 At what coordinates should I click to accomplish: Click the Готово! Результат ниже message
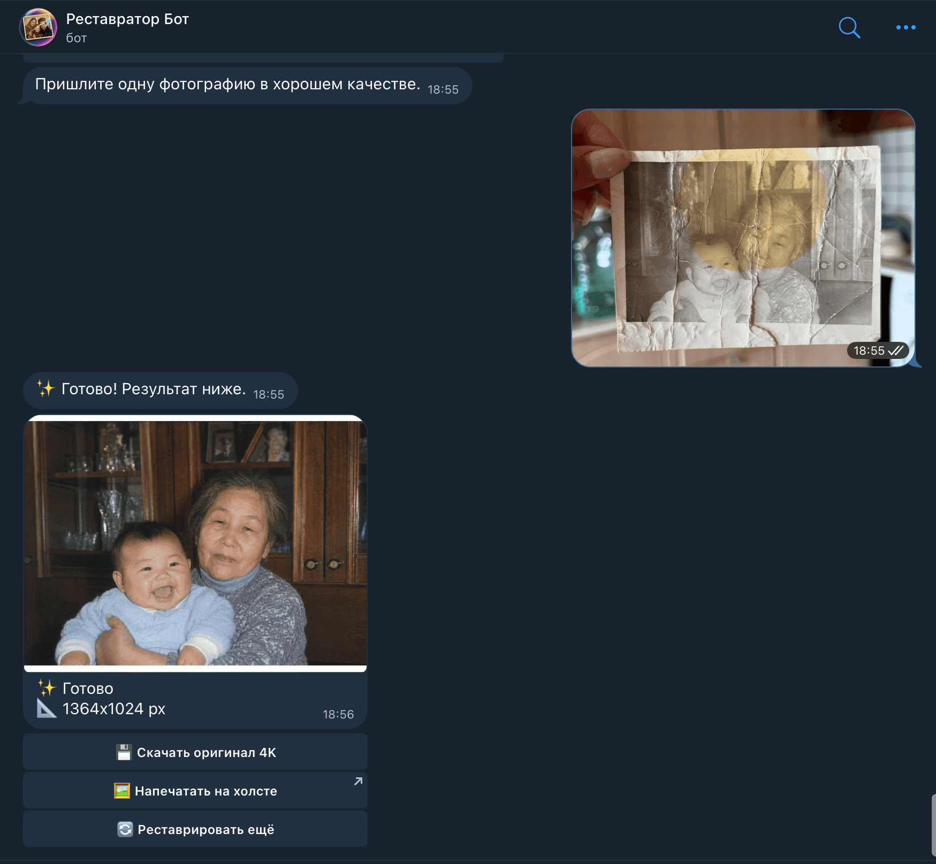pyautogui.click(x=160, y=390)
